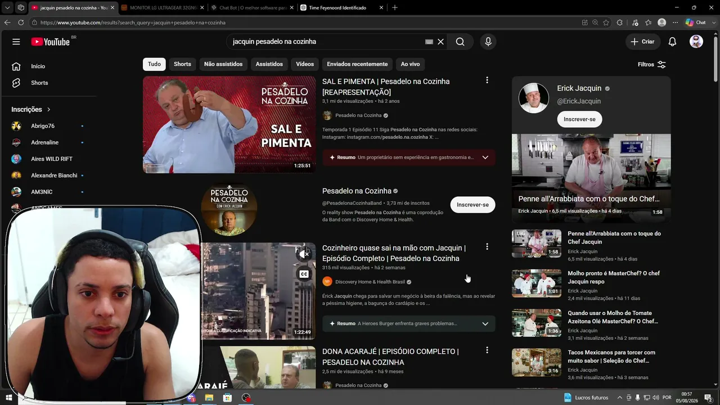Image resolution: width=720 pixels, height=405 pixels.
Task: Expand the Inscrições sidebar section
Action: click(31, 110)
